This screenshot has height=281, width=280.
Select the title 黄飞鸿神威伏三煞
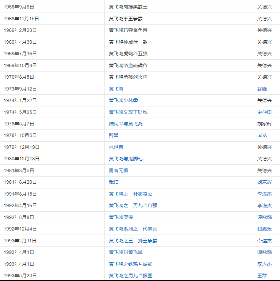[128, 42]
